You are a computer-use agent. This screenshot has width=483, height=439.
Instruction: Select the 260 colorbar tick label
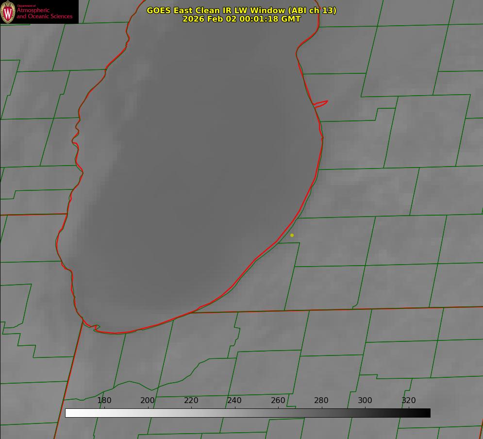point(278,400)
